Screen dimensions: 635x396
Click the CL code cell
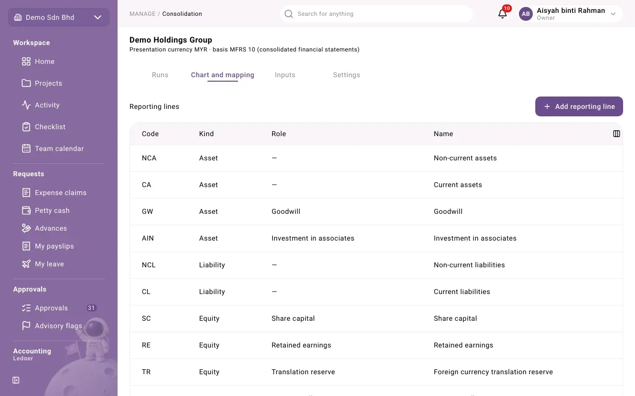(146, 292)
